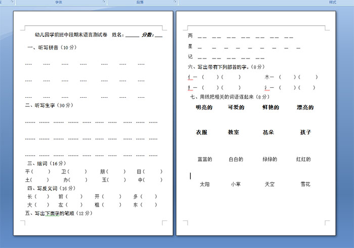Click the character 平 in 组词 section

pyautogui.click(x=27, y=171)
